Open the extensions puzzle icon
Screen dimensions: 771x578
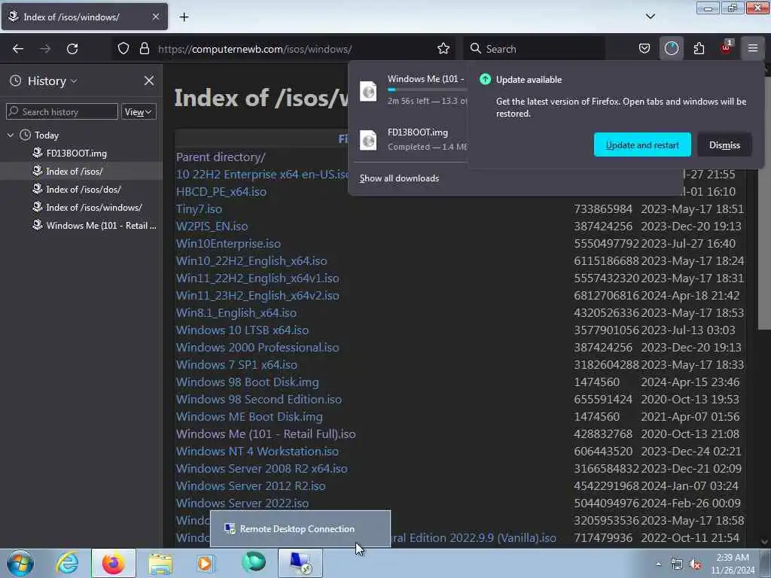click(x=699, y=49)
